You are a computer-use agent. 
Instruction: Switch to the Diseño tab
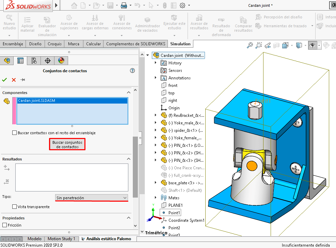tap(35, 44)
